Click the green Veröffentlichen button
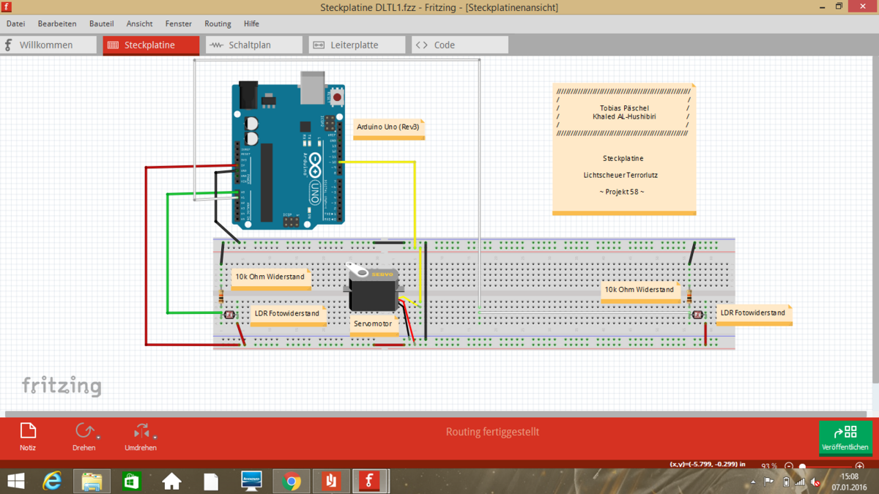 pyautogui.click(x=845, y=438)
